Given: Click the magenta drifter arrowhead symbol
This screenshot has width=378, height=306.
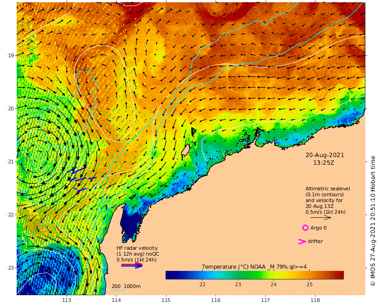Looking at the screenshot, I should point(302,241).
